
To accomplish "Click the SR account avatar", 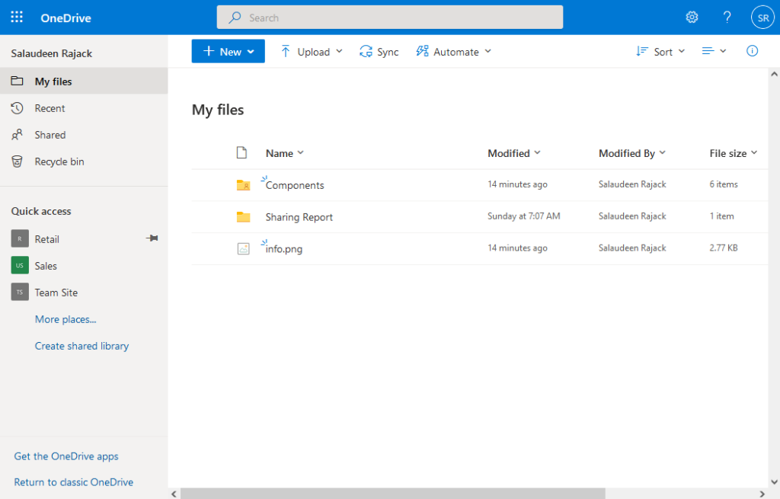I will 762,16.
